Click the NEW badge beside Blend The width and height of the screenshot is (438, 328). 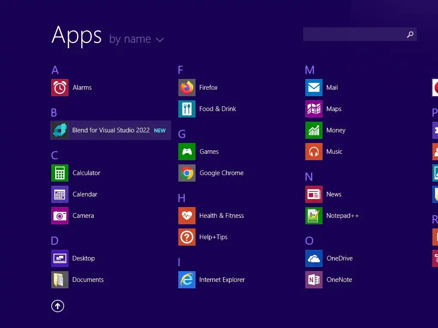tap(160, 131)
